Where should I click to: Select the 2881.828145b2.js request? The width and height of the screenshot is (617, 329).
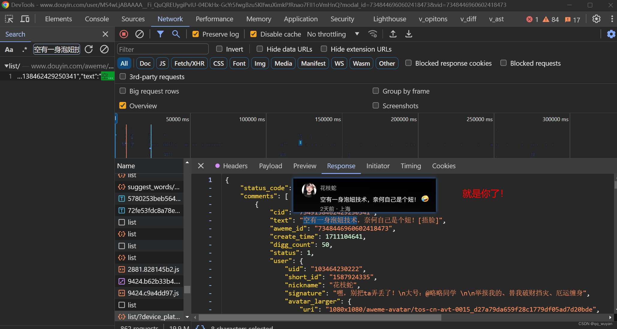(x=153, y=269)
